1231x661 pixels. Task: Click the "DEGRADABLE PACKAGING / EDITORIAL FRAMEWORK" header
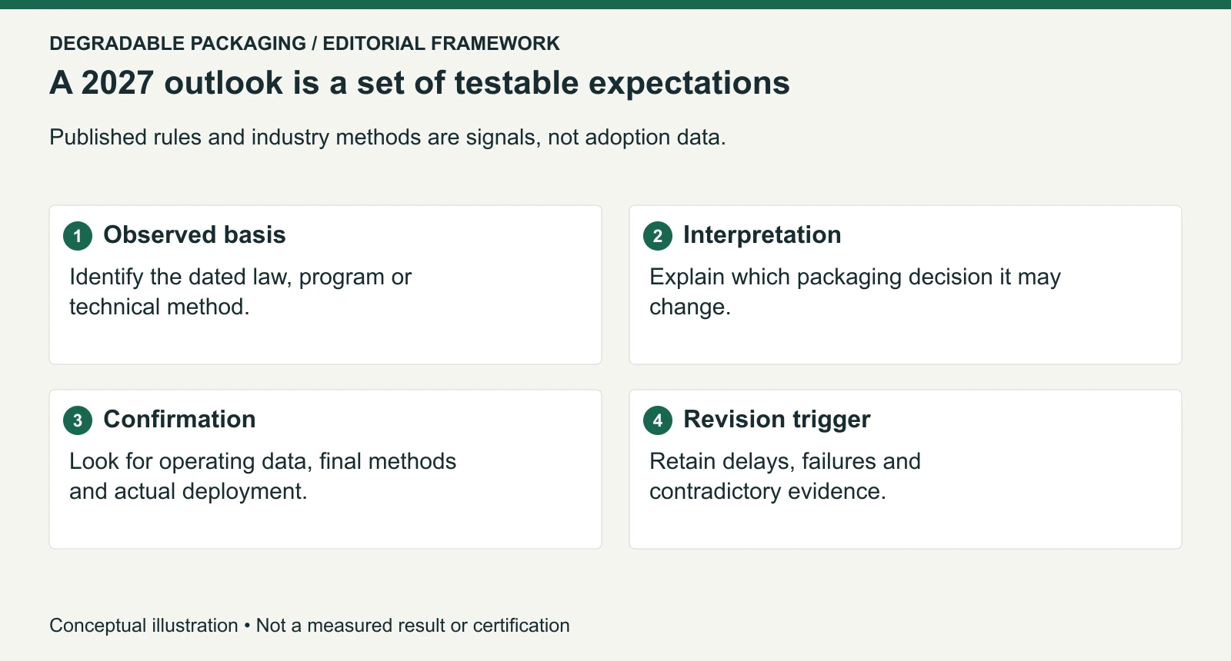click(305, 43)
